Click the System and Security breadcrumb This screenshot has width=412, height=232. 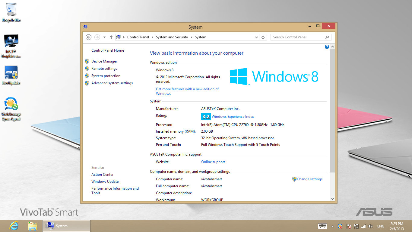[x=172, y=37]
